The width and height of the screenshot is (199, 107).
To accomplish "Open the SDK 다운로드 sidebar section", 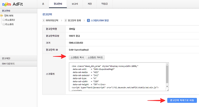I will tap(19, 64).
